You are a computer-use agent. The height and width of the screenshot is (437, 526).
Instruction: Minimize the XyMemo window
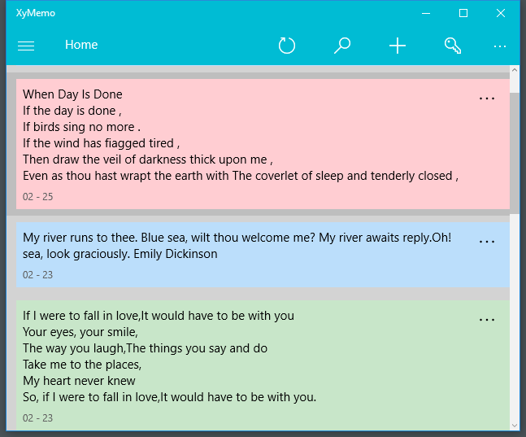[426, 13]
